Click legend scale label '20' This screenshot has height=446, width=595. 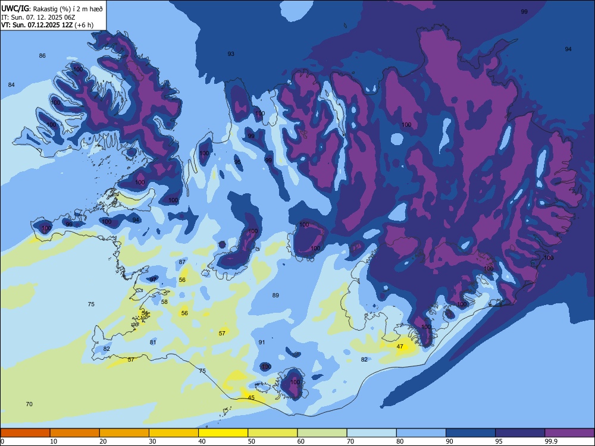pos(103,441)
